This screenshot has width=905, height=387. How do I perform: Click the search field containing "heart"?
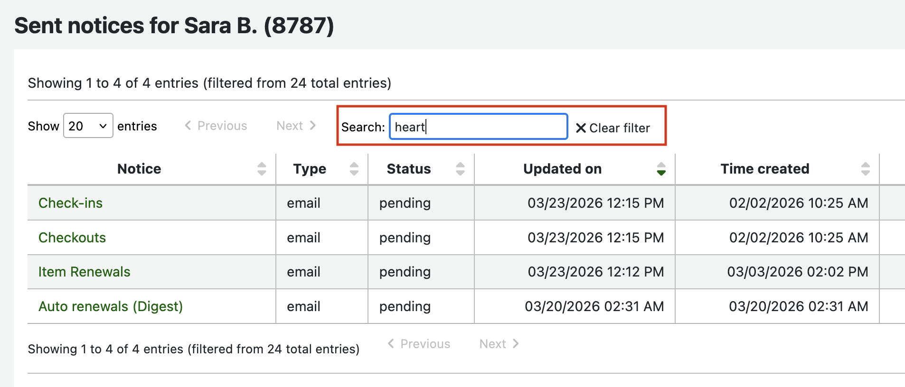[478, 127]
